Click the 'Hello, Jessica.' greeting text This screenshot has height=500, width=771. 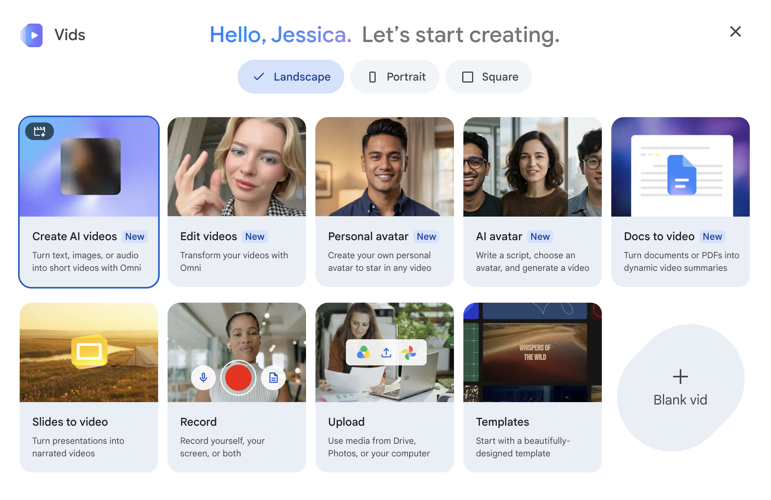coord(280,35)
